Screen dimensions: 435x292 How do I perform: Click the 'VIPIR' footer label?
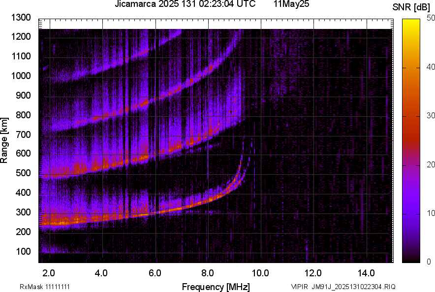coord(299,287)
